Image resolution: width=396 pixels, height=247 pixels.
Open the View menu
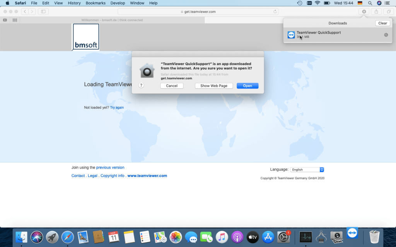coord(58,3)
